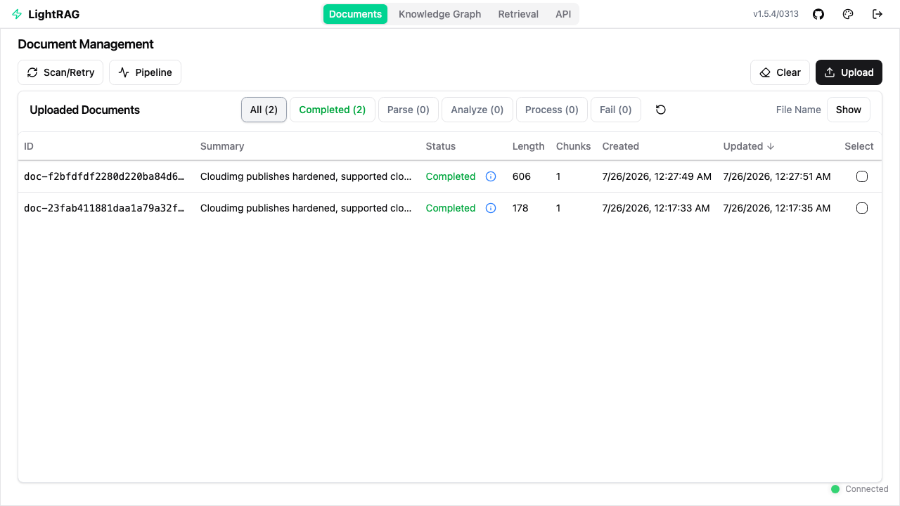The image size is (900, 506).
Task: Click the Select column header
Action: coord(859,146)
